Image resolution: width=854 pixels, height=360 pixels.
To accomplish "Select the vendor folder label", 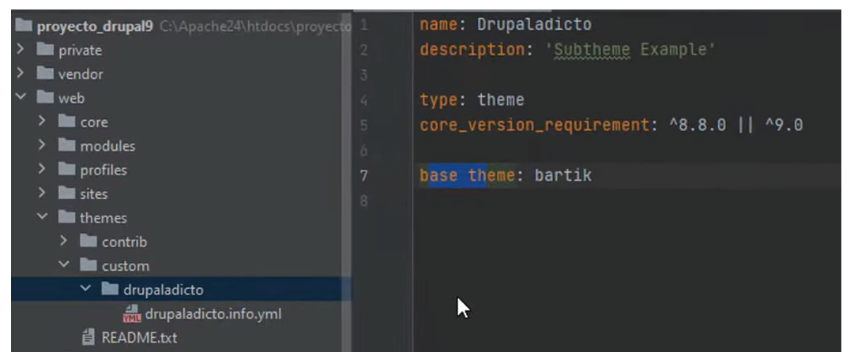I will (x=81, y=74).
